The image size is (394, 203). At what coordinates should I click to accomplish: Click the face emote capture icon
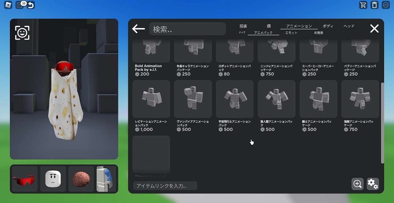click(22, 33)
